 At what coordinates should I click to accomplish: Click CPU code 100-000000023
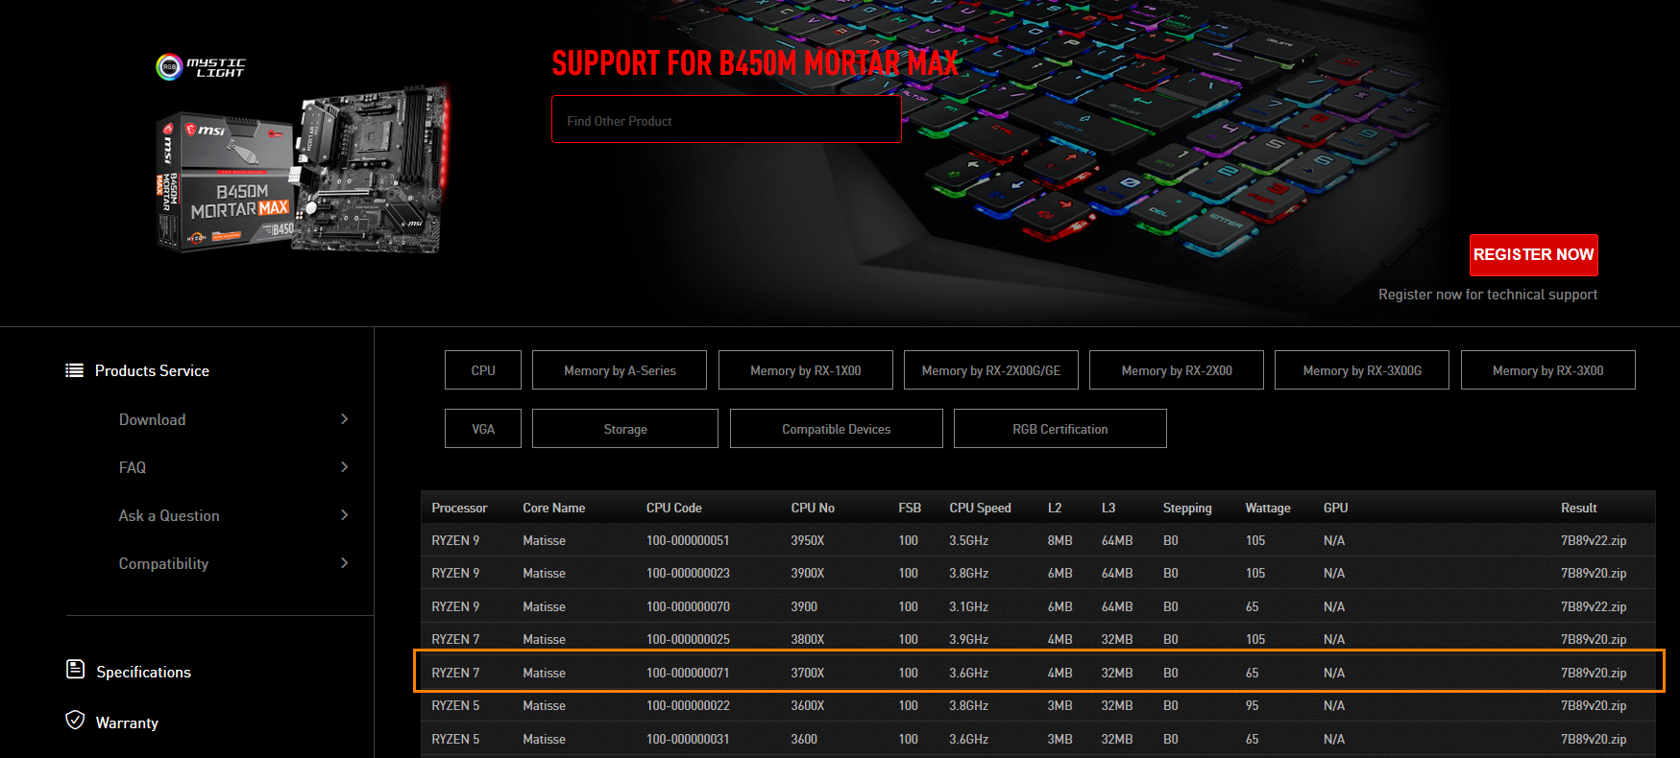[x=688, y=573]
